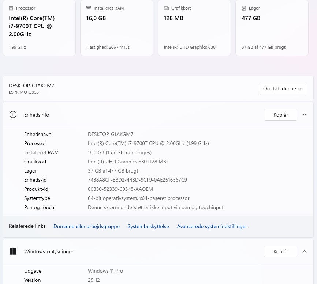Select 37 GB af 477 GB brugt in Lager card
317x284 pixels.
click(264, 47)
